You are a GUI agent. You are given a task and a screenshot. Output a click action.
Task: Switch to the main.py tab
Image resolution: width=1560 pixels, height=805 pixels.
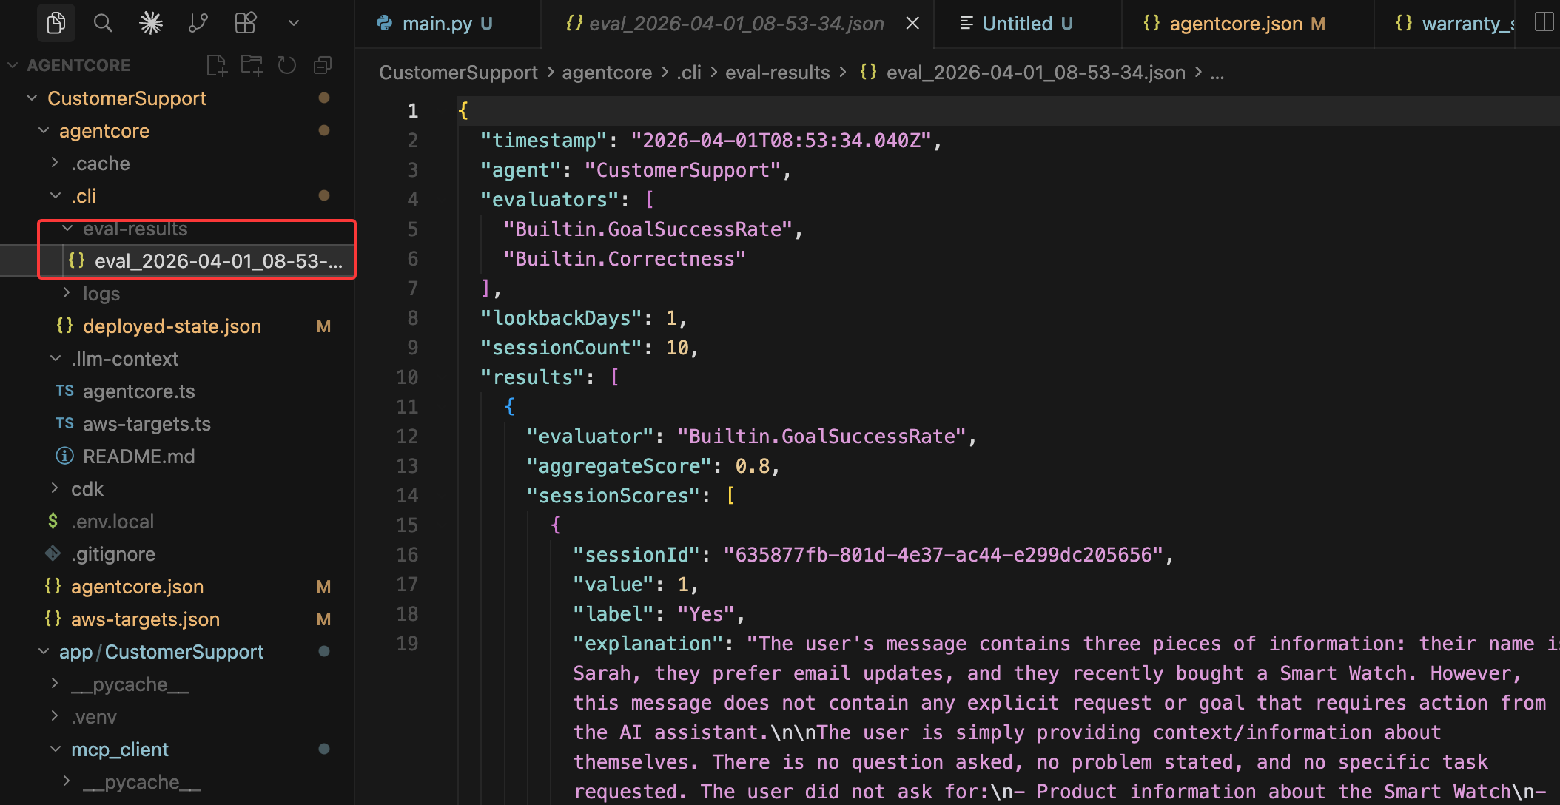click(437, 24)
